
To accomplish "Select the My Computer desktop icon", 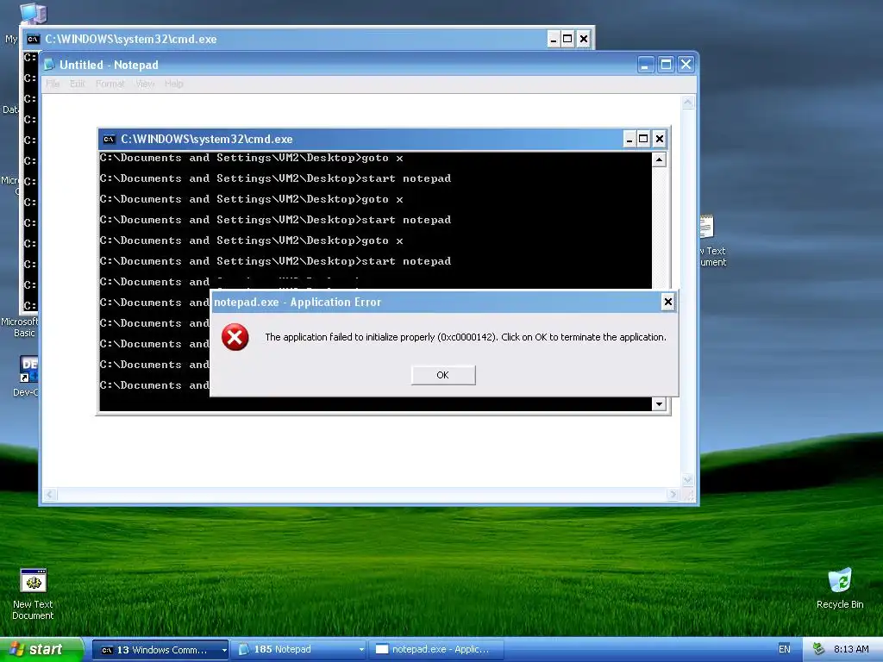I will [33, 12].
